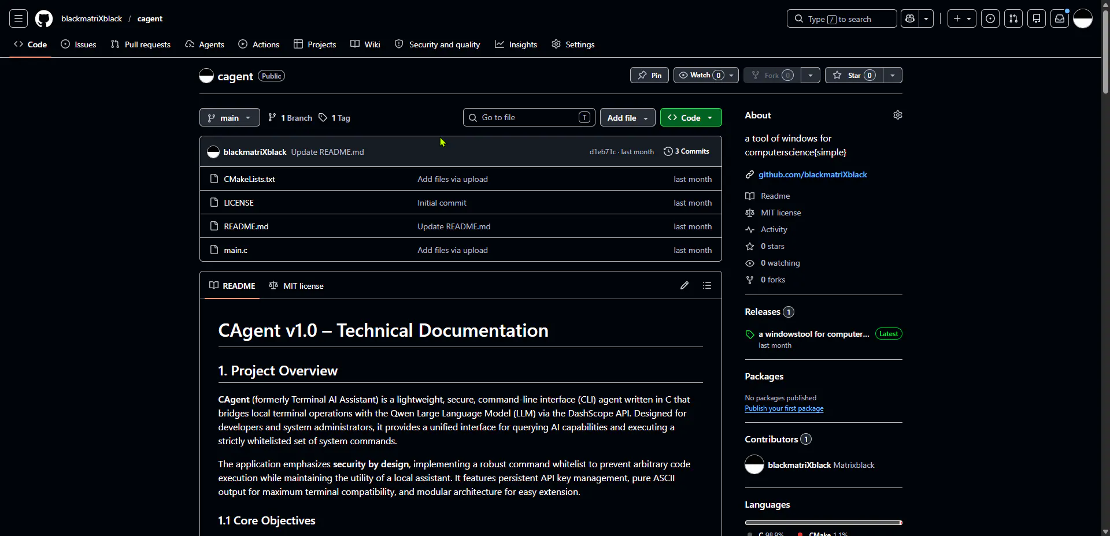The width and height of the screenshot is (1110, 536).
Task: Click contributor avatar for blackmatriXblack
Action: click(x=754, y=464)
